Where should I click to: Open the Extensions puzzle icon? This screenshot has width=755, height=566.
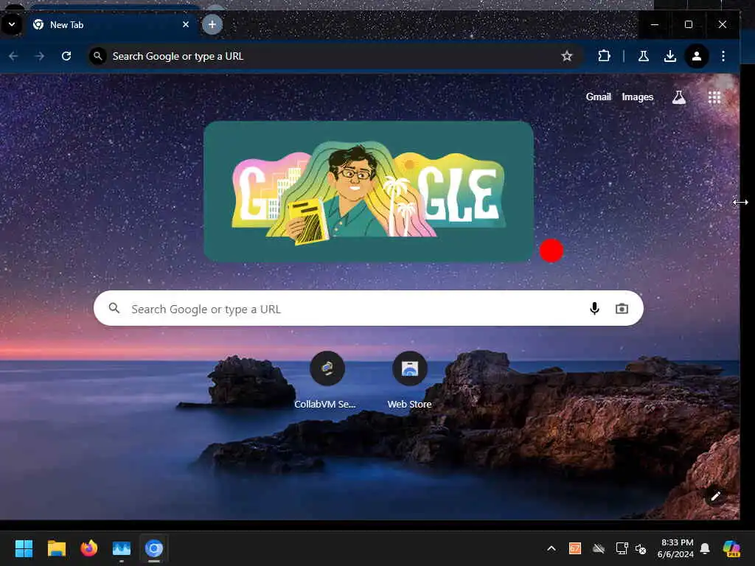click(604, 56)
